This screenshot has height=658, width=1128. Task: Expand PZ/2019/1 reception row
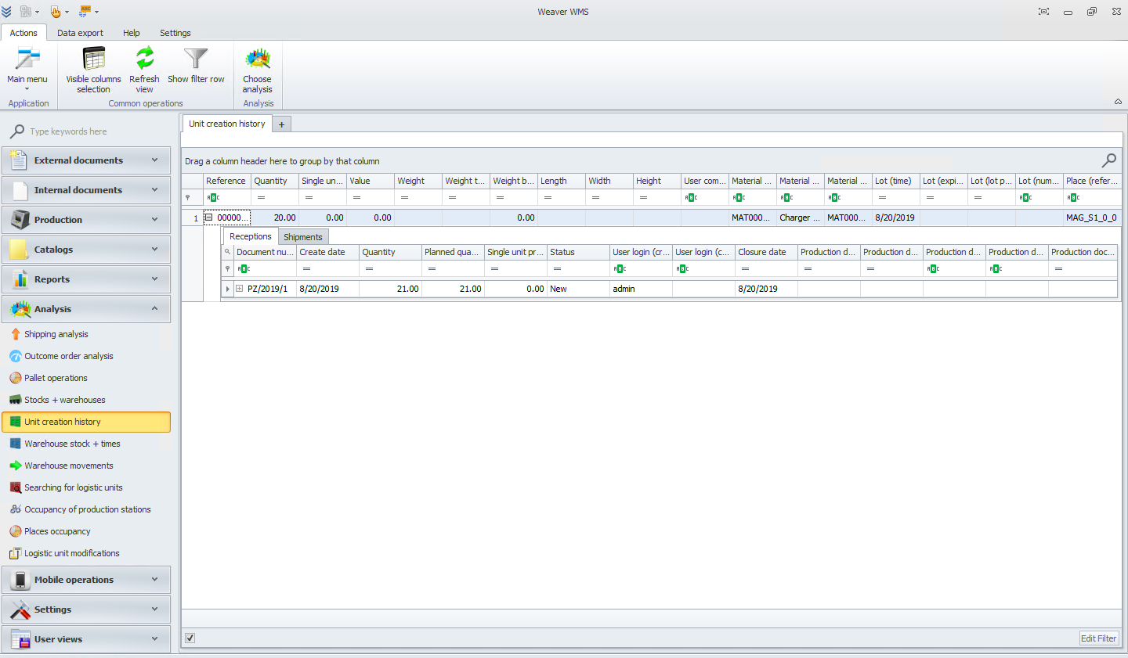240,289
